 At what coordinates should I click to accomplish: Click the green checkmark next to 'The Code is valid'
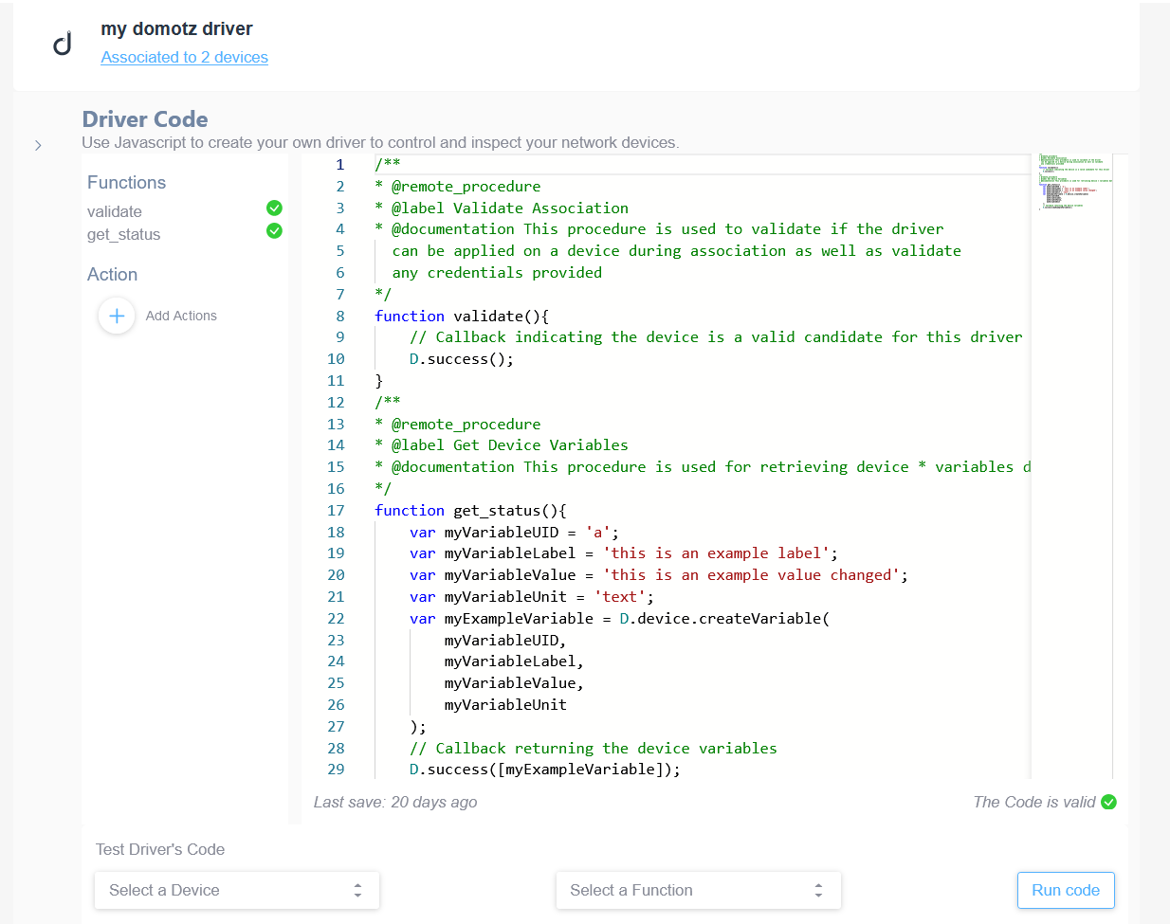[x=1107, y=802]
